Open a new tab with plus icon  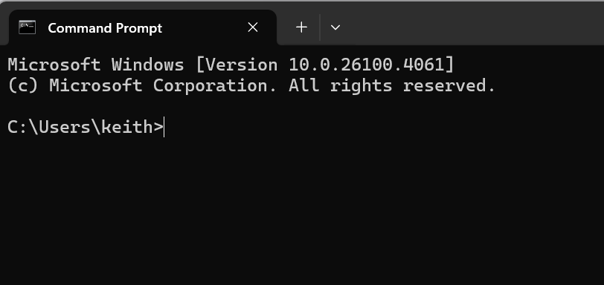(301, 27)
